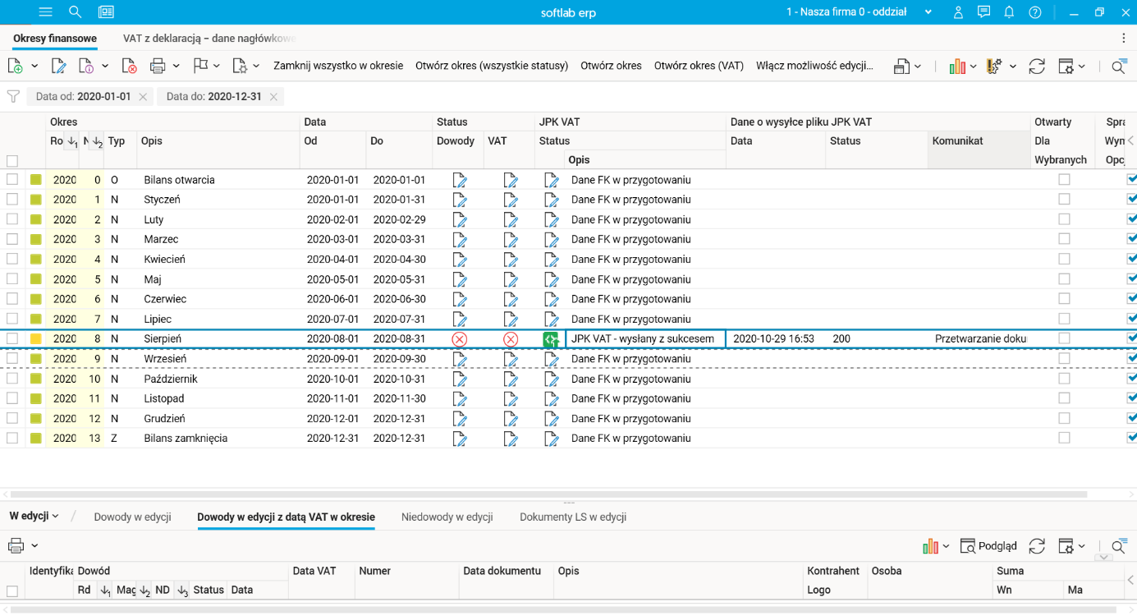Toggle select-all checkbox in lower documents table
Screen dimensions: 1137x616
click(12, 591)
